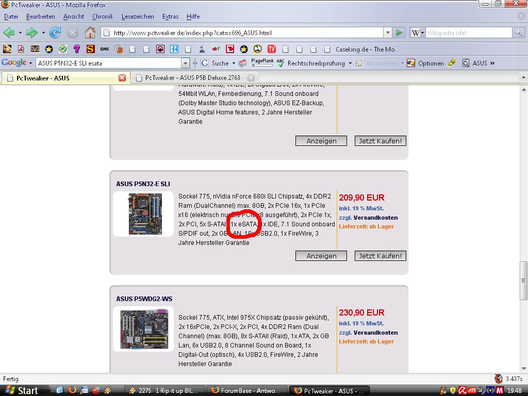Click the ASUS word-find button in Google toolbar
Image resolution: width=528 pixels, height=396 pixels.
click(475, 63)
